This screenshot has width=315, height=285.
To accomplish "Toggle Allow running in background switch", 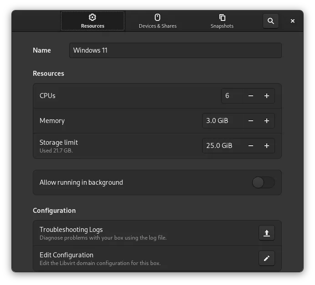I will pos(264,182).
